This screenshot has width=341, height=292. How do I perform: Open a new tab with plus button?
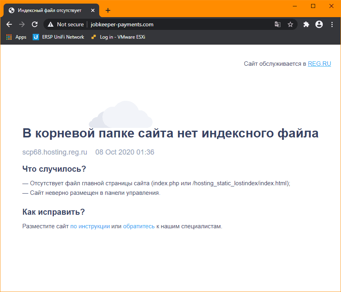(108, 10)
